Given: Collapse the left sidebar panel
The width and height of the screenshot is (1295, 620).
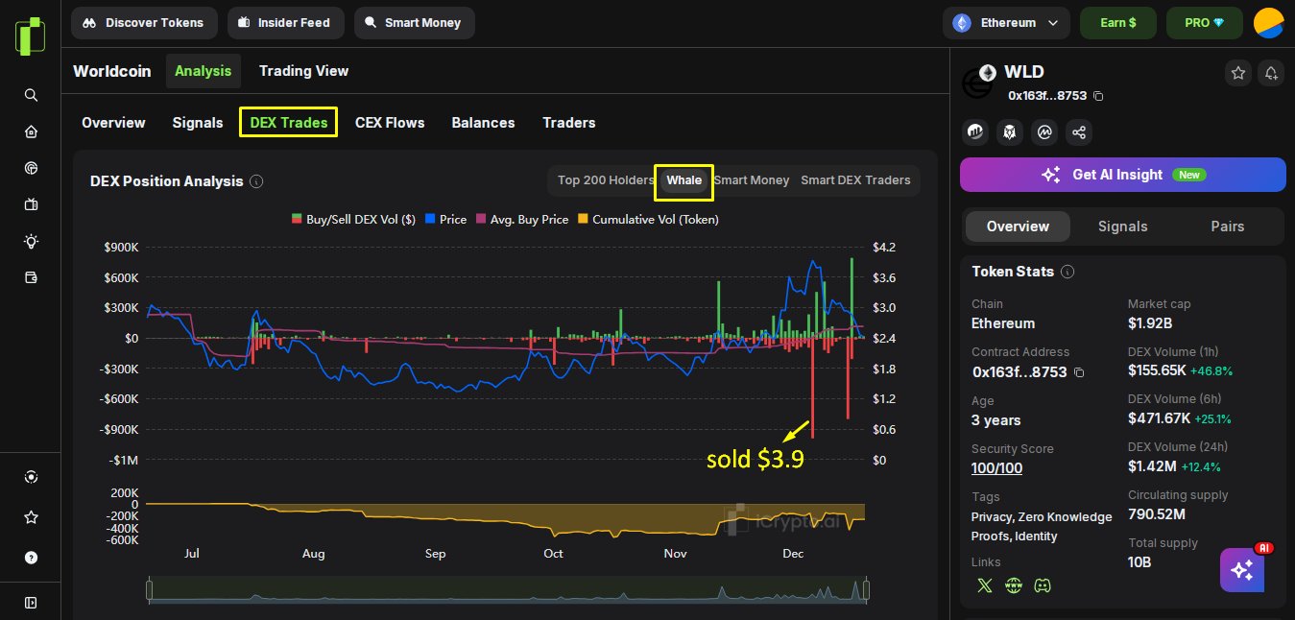Looking at the screenshot, I should pos(31,603).
